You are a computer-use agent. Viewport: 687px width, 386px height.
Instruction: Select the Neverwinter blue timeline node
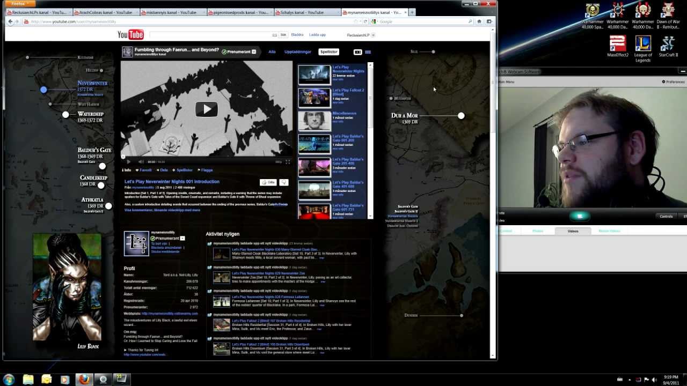tap(43, 90)
